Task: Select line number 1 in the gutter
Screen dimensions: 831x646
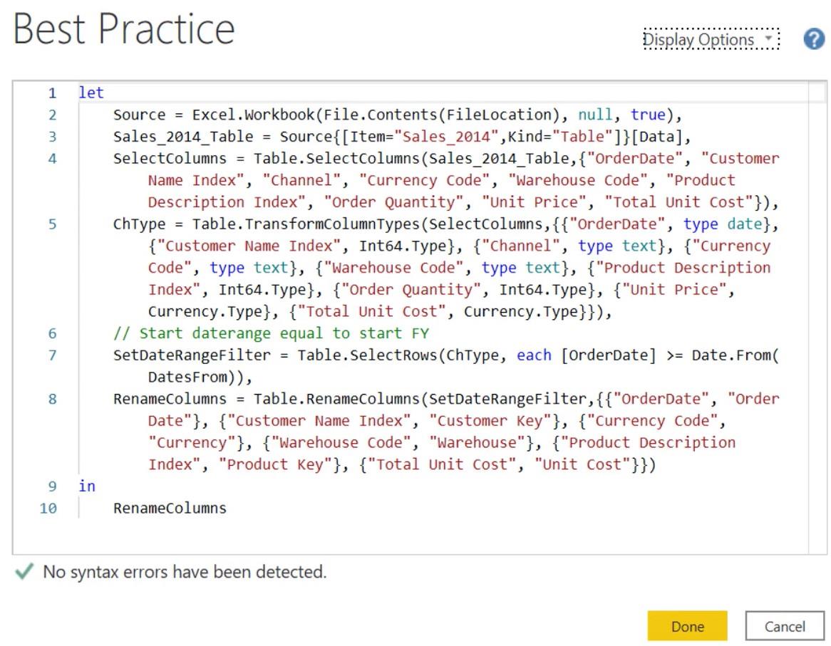Action: point(52,93)
